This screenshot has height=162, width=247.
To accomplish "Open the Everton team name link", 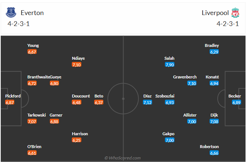I will [32, 13].
